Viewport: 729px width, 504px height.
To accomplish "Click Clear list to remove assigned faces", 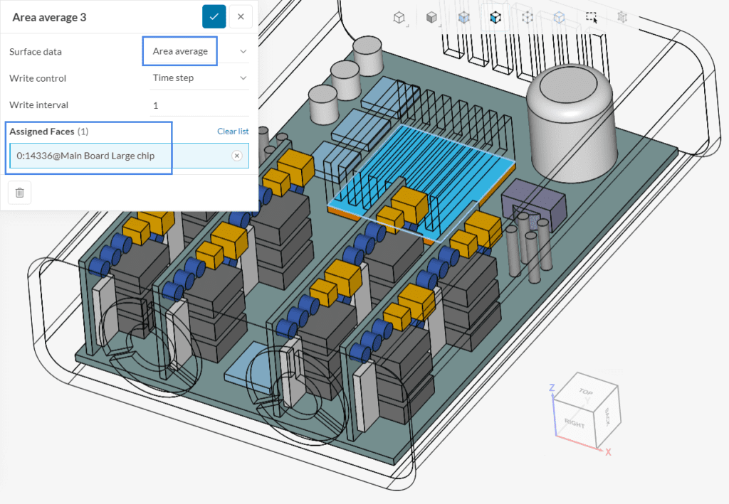I will point(233,131).
